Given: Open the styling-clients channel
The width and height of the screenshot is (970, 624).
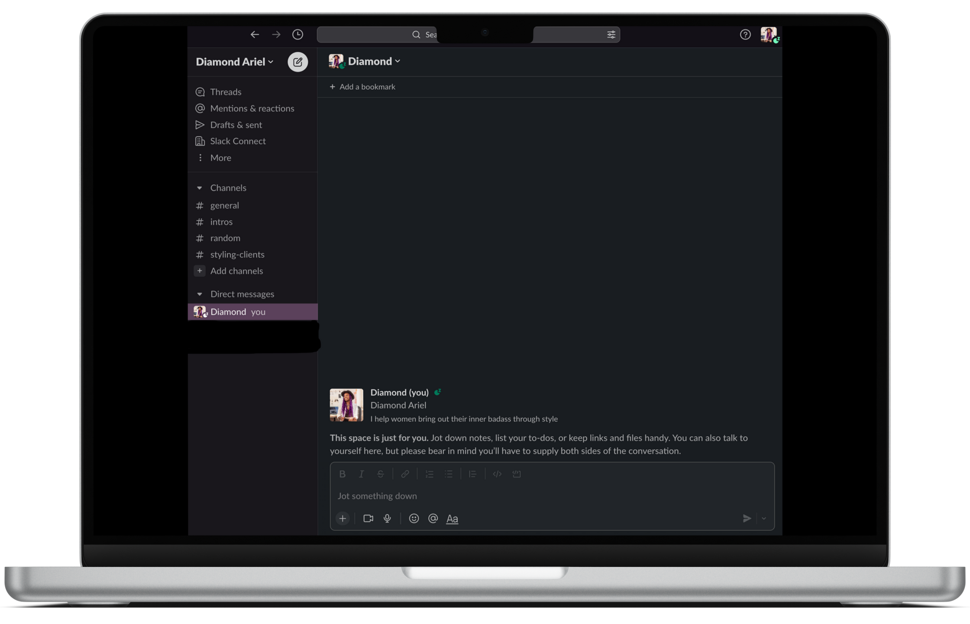Looking at the screenshot, I should [x=237, y=254].
